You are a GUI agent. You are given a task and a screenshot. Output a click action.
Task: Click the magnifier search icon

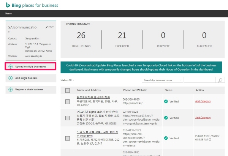tap(220, 80)
